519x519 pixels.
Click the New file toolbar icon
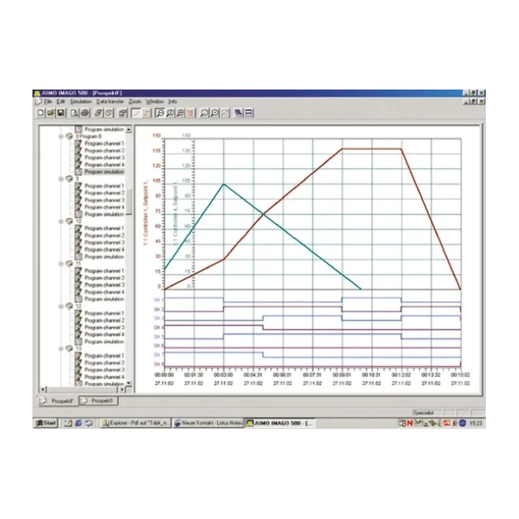pos(40,113)
